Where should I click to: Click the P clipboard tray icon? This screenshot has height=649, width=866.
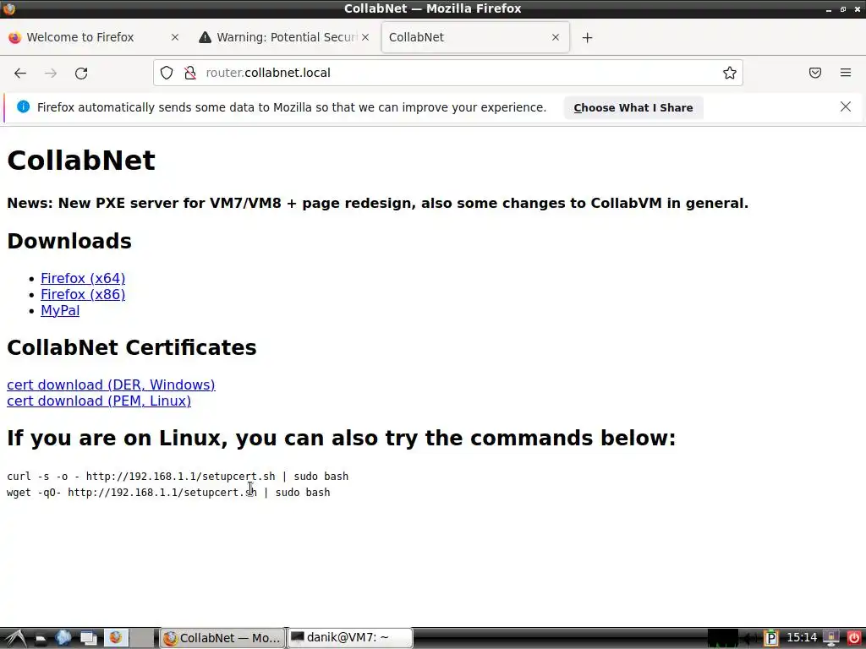coord(771,639)
